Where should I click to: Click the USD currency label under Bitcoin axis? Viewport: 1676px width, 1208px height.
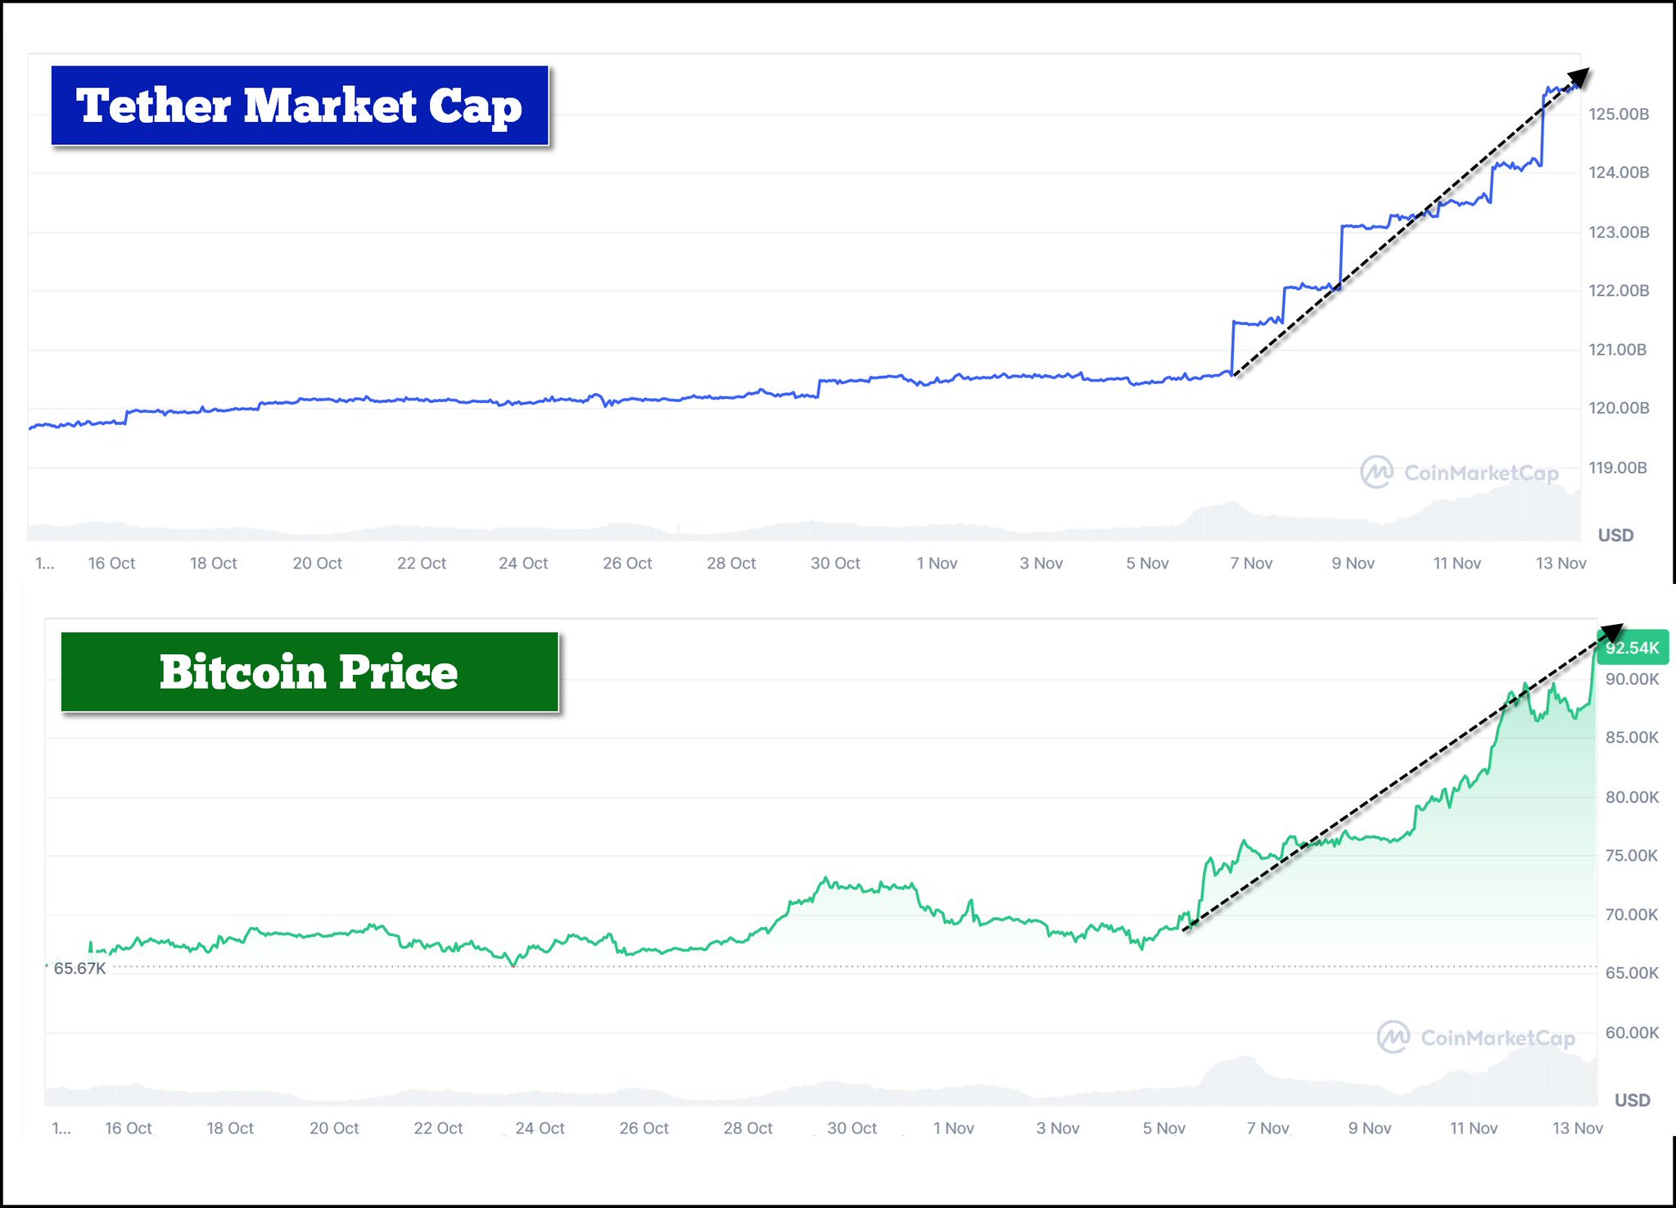[1632, 1100]
